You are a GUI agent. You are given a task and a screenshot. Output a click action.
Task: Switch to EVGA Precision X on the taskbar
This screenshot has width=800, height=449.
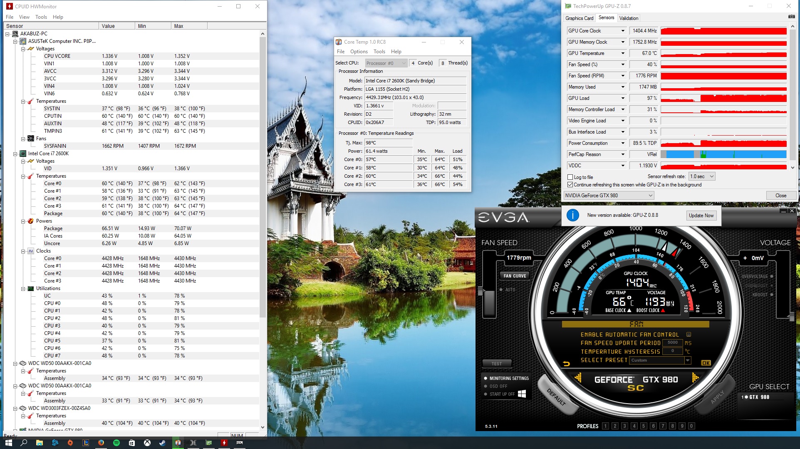click(x=193, y=443)
